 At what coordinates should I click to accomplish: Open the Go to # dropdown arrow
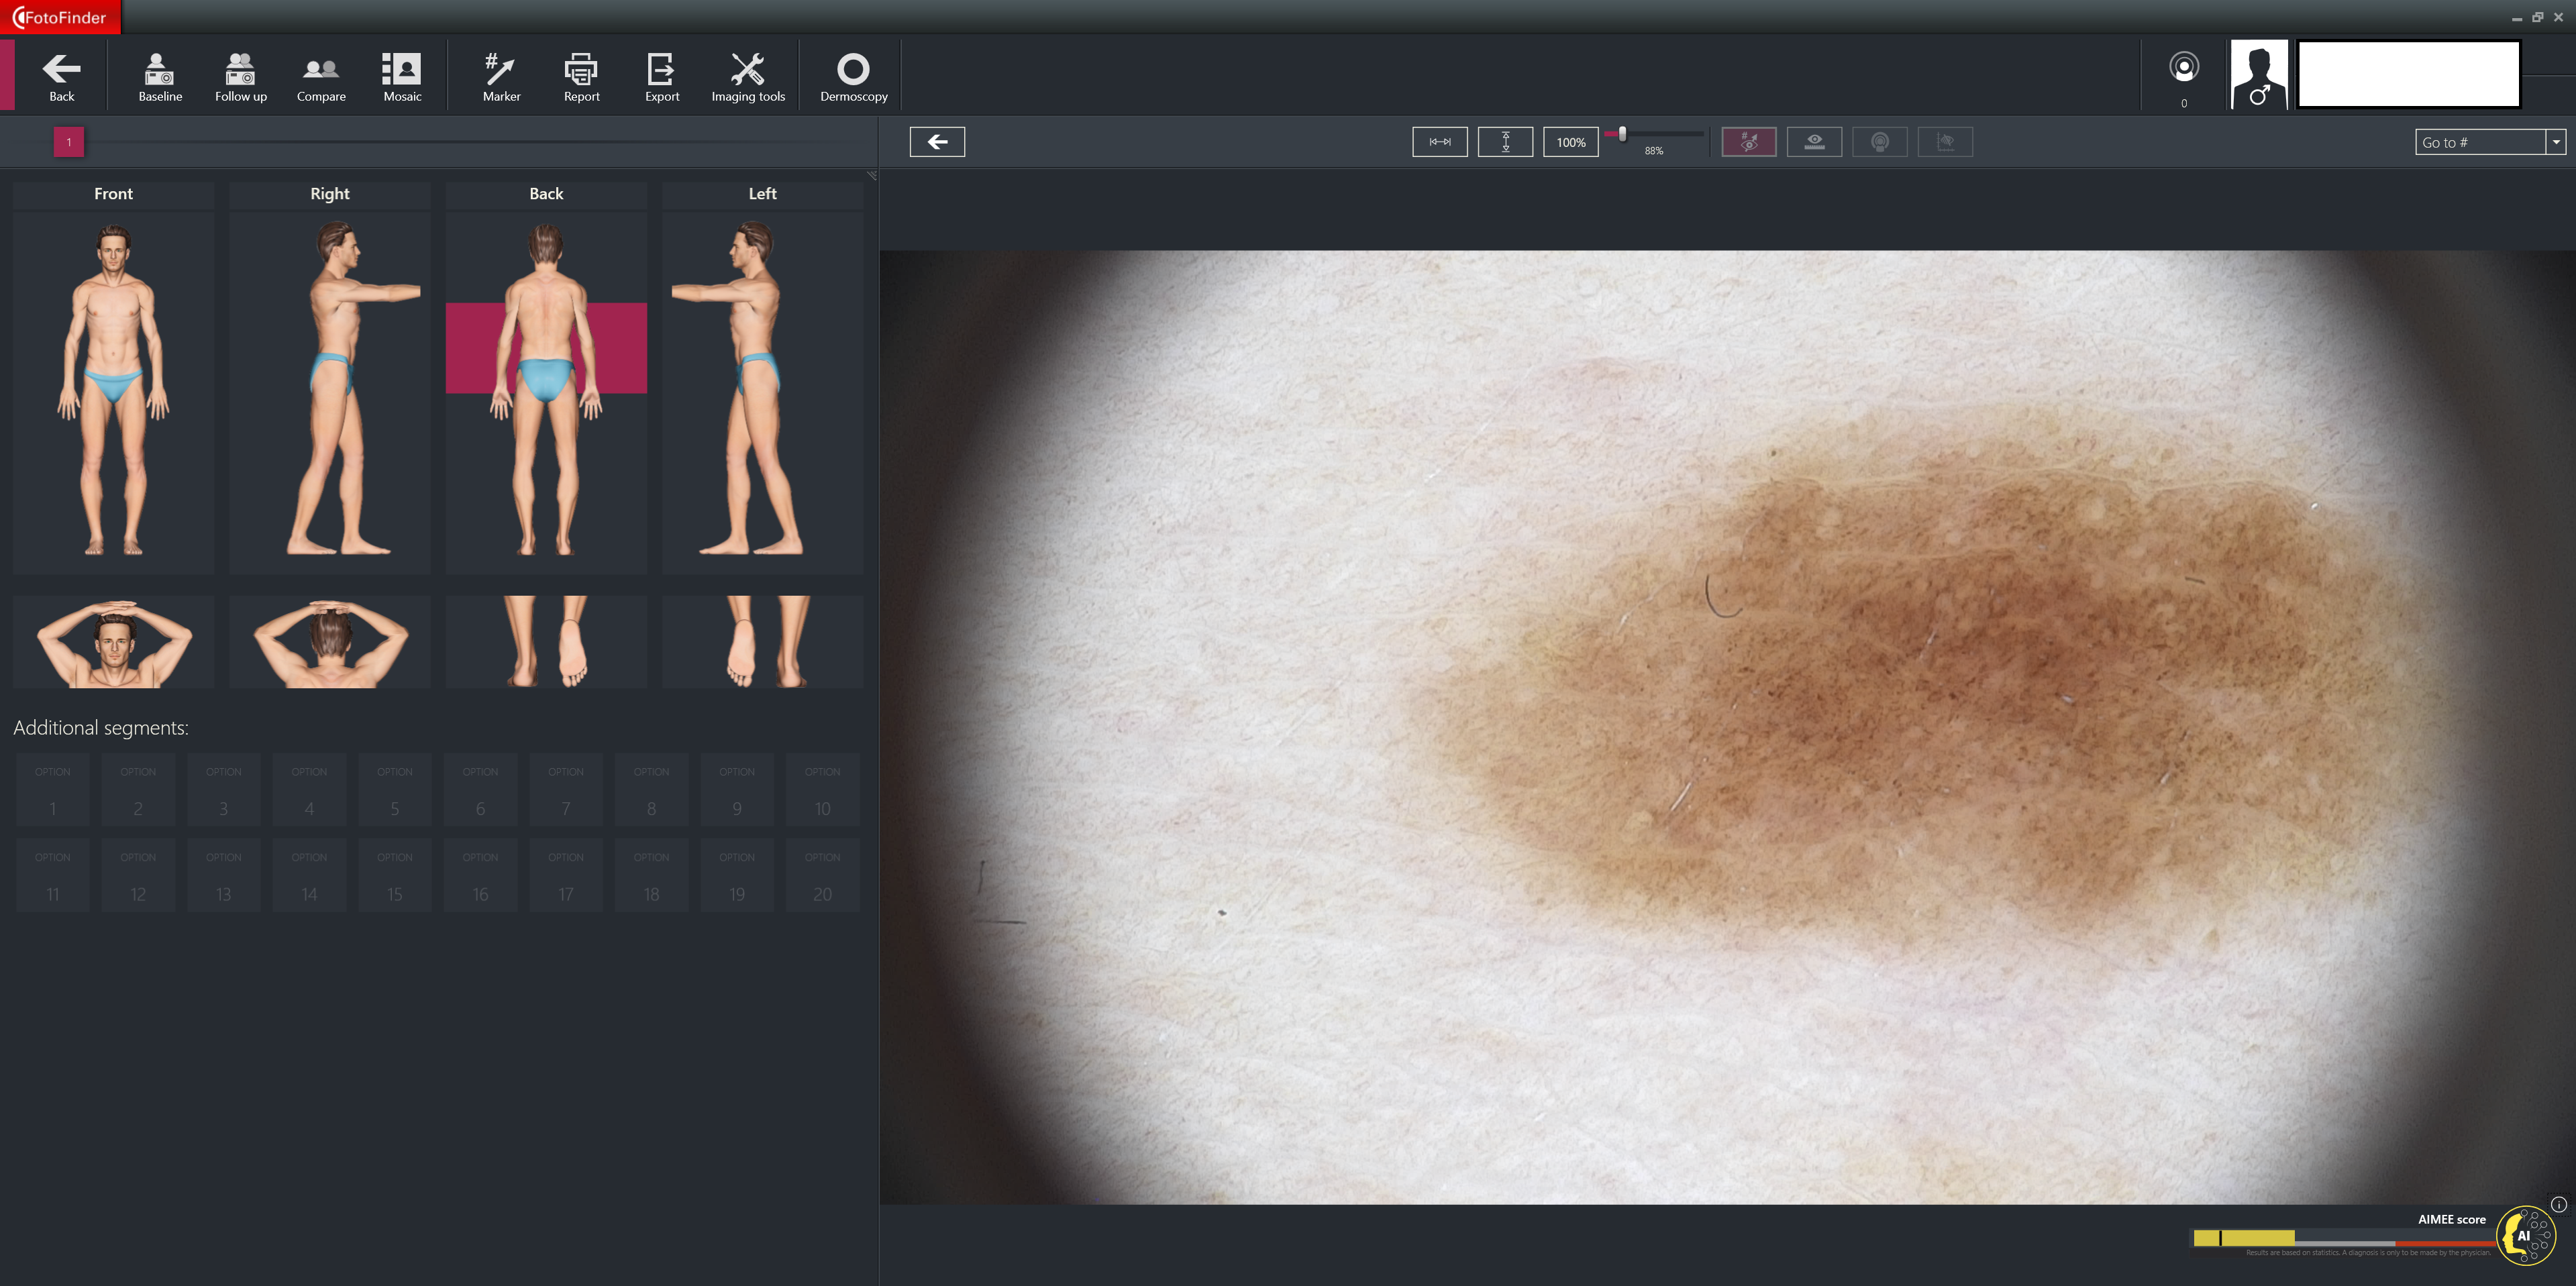point(2555,142)
